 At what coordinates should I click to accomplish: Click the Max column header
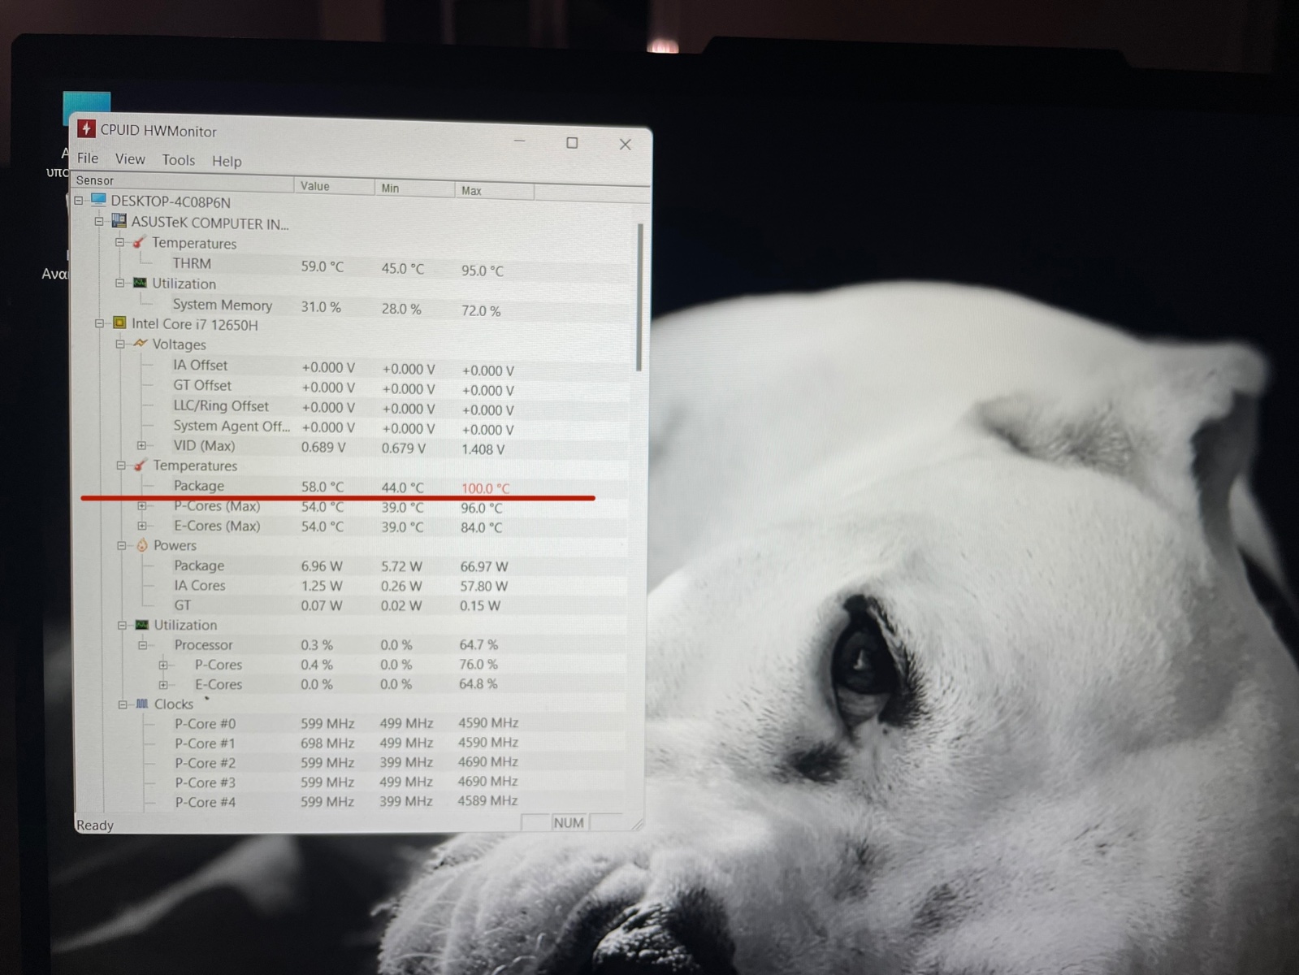494,191
